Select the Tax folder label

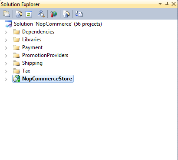coord(26,71)
